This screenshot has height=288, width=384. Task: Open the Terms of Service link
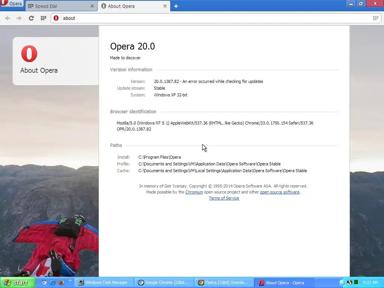tap(224, 198)
